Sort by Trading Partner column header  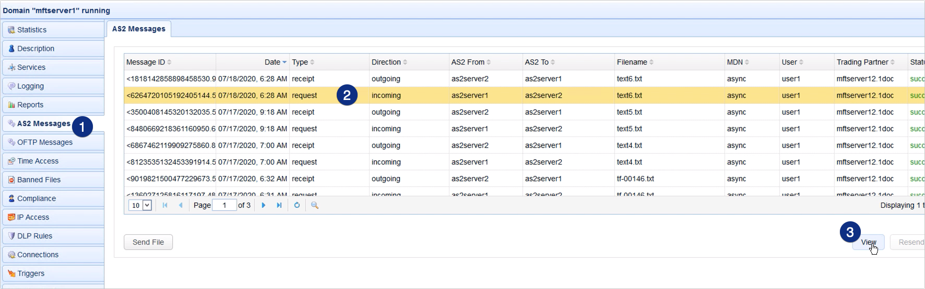click(x=862, y=62)
